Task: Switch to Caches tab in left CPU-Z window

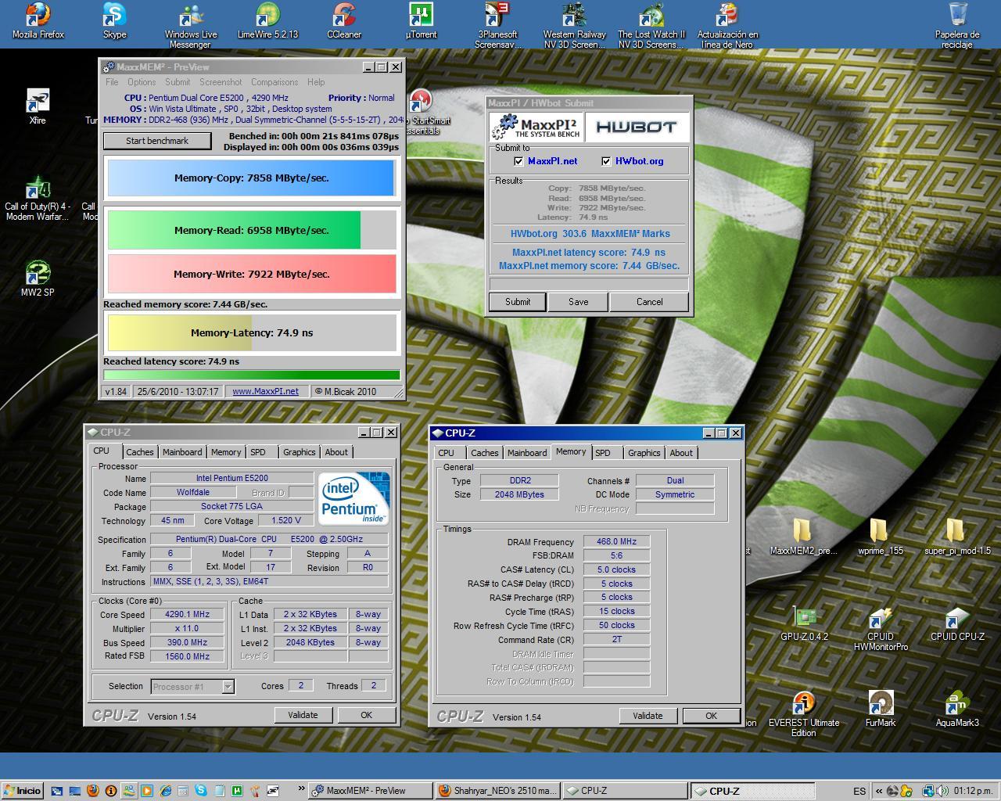Action: (x=140, y=452)
